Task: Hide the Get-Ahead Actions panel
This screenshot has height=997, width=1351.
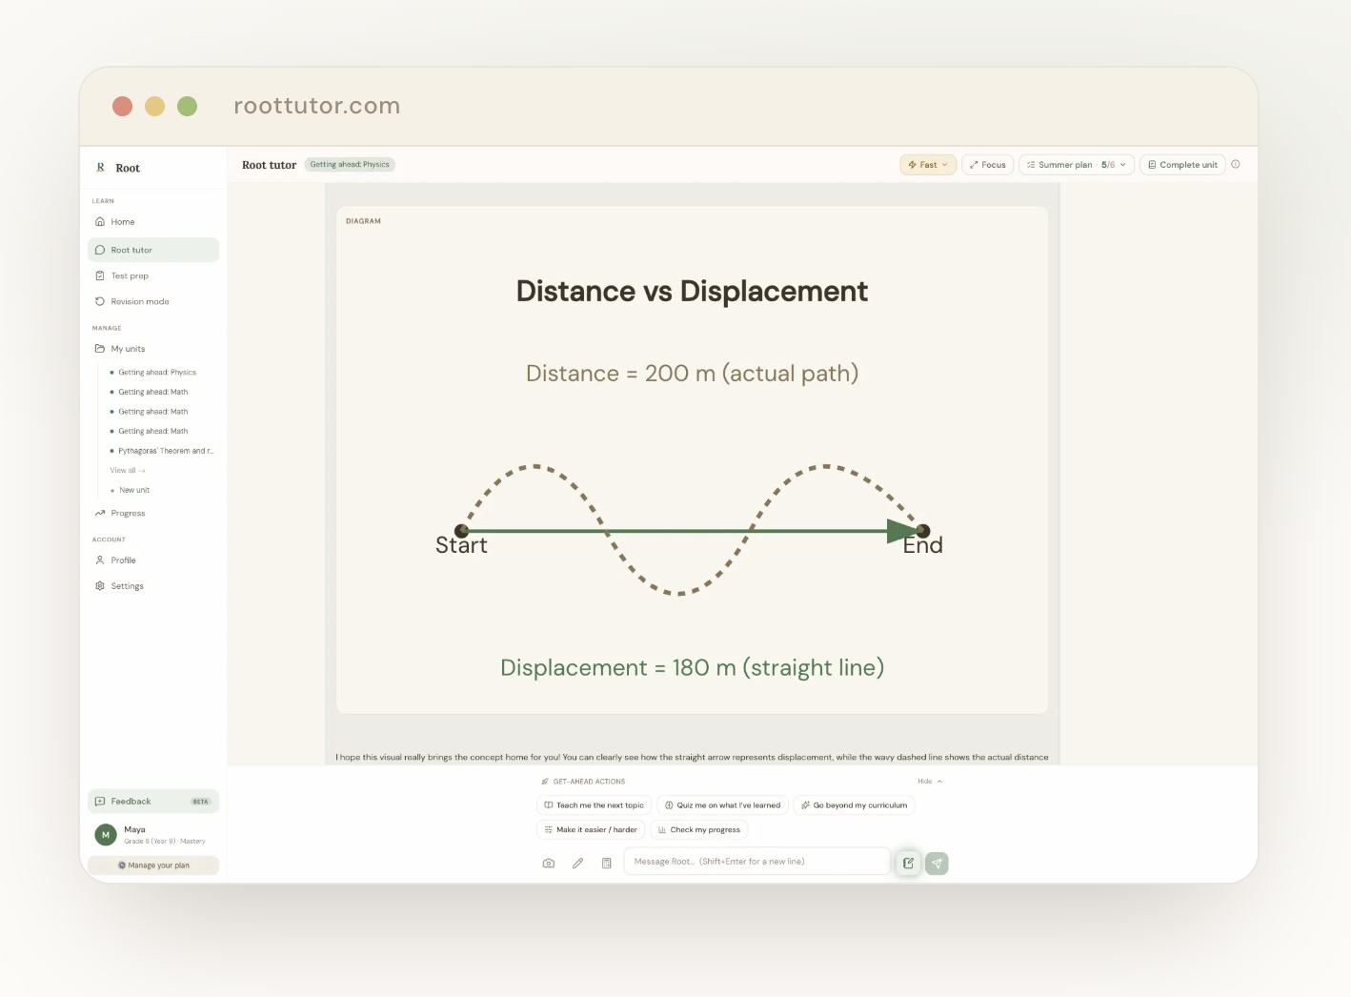Action: click(x=930, y=782)
